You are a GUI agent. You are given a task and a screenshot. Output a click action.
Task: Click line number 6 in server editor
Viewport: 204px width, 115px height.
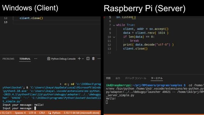110,21
